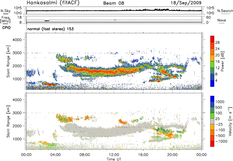Click the Power [dB] colorbar title
The width and height of the screenshot is (233, 161).
[x=222, y=61]
